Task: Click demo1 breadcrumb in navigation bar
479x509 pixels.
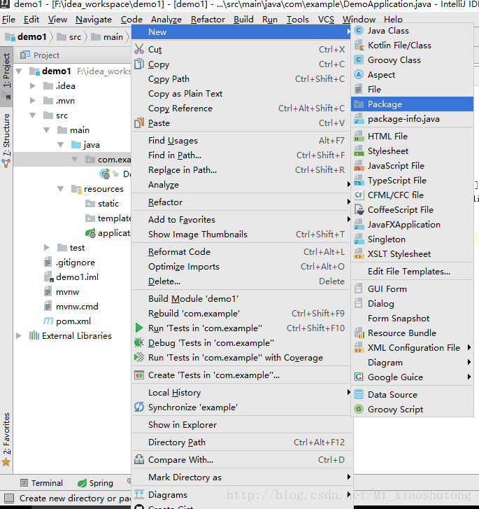Action: point(27,36)
